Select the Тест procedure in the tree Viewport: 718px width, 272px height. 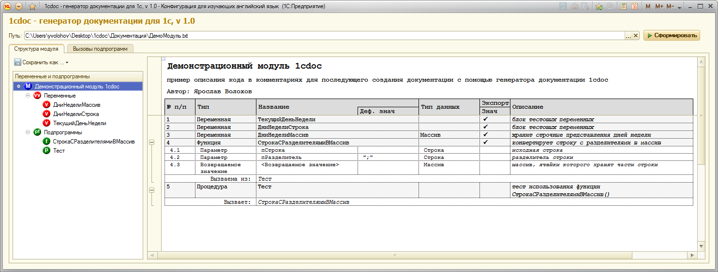tap(59, 151)
